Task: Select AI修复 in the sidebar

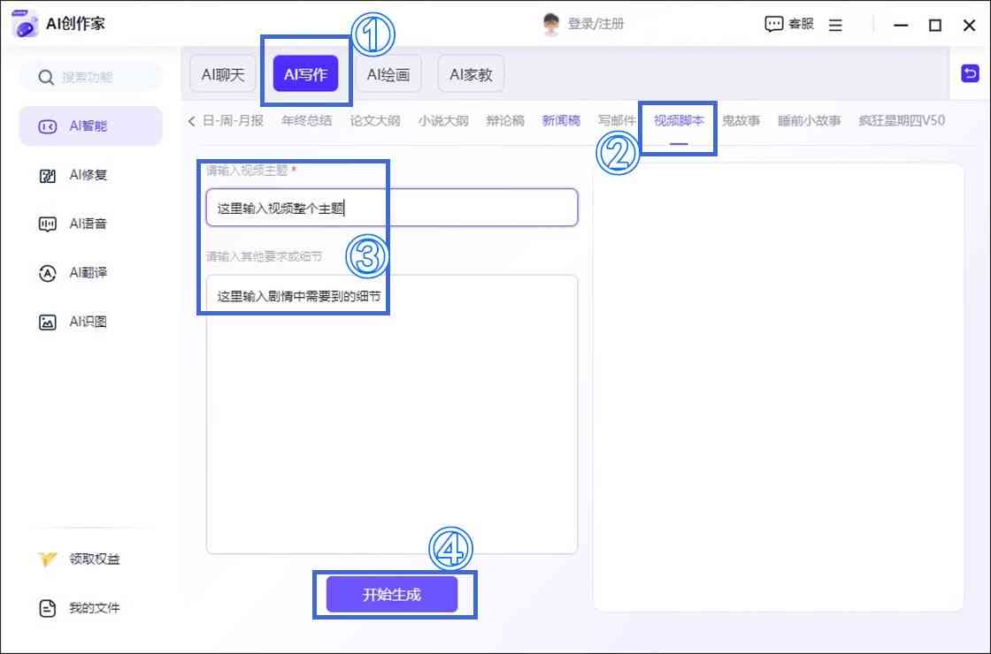Action: [x=91, y=176]
